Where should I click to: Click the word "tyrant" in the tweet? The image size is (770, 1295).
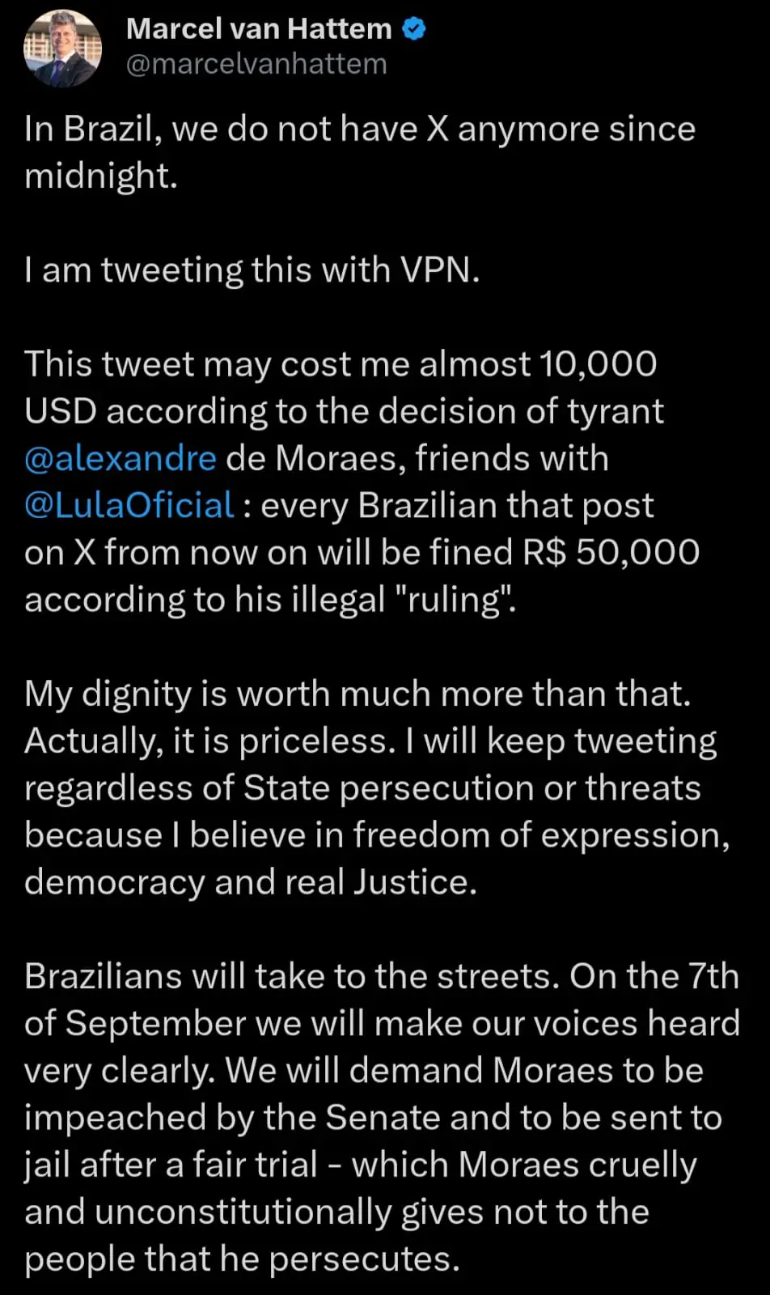coord(615,411)
